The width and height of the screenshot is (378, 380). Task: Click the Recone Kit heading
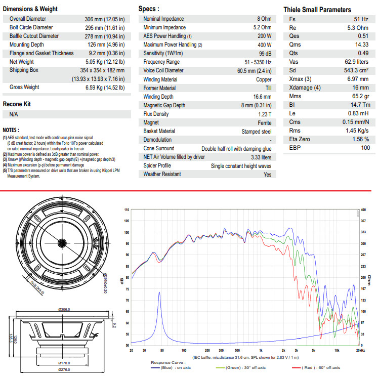17,104
